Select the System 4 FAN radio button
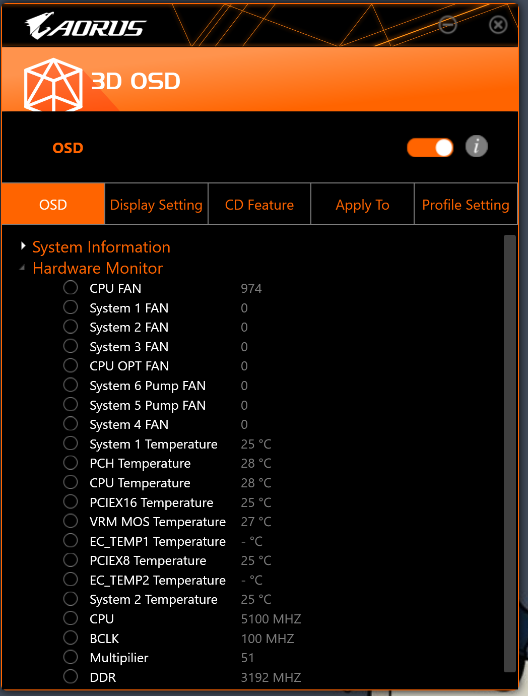 (71, 424)
